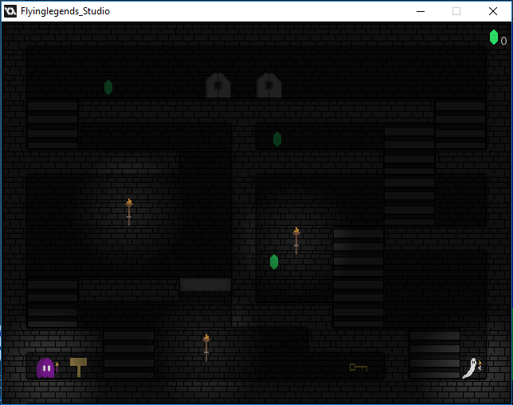Click the purple ghost character
This screenshot has width=513, height=405.
[x=46, y=368]
